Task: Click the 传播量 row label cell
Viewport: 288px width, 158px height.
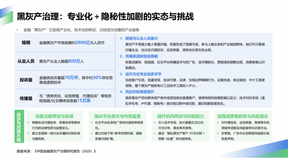Action: [x=26, y=98]
